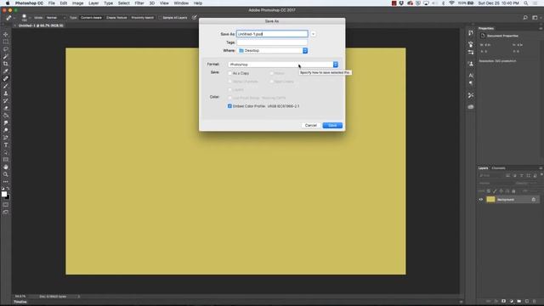Select the Brush tool

click(6, 86)
